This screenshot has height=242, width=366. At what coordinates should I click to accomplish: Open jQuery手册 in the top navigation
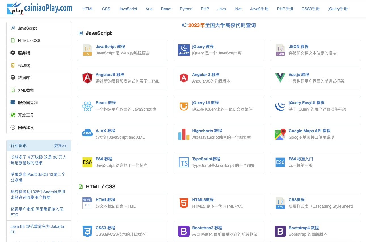[x=338, y=9]
